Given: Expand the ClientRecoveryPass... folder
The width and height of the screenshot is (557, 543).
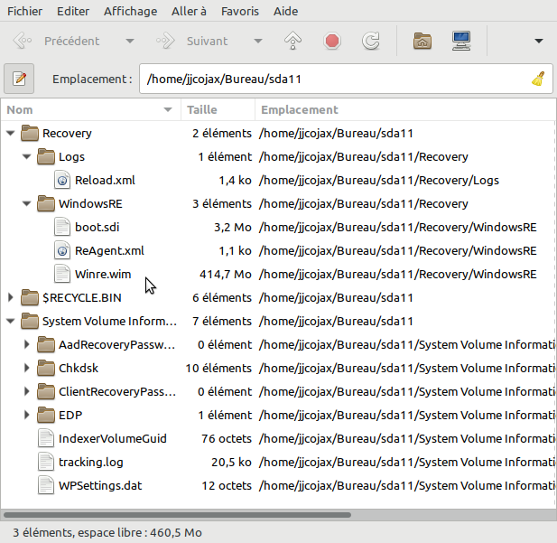Looking at the screenshot, I should (x=27, y=391).
